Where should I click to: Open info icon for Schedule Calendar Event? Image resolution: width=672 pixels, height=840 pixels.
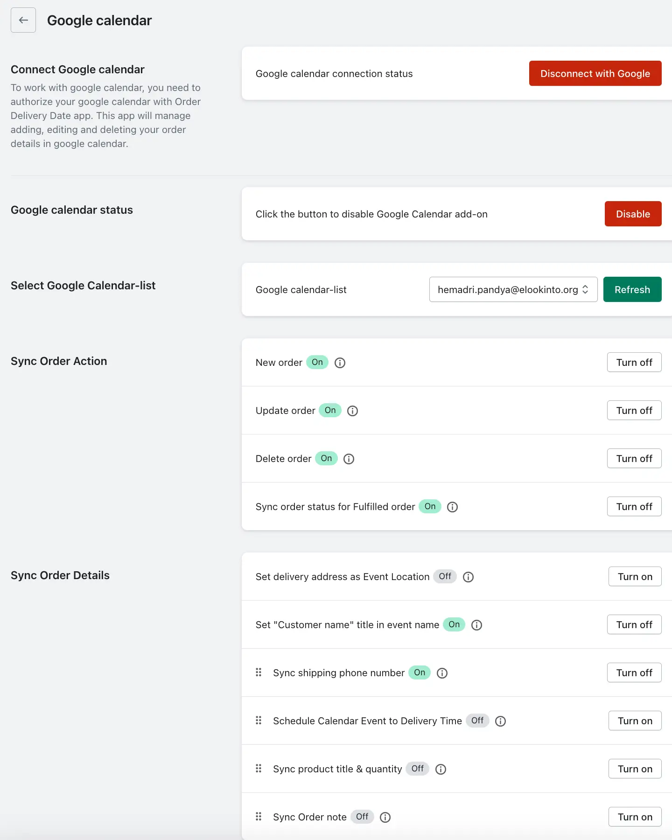pyautogui.click(x=501, y=721)
